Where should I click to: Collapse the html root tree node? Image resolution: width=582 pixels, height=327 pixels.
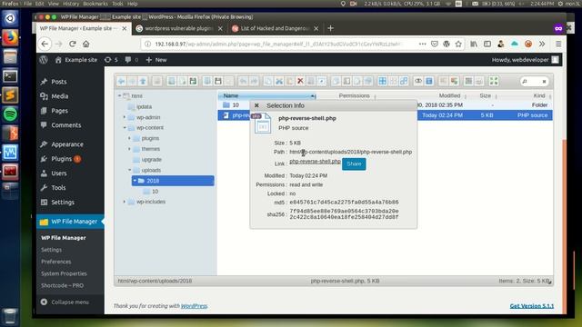pyautogui.click(x=119, y=95)
